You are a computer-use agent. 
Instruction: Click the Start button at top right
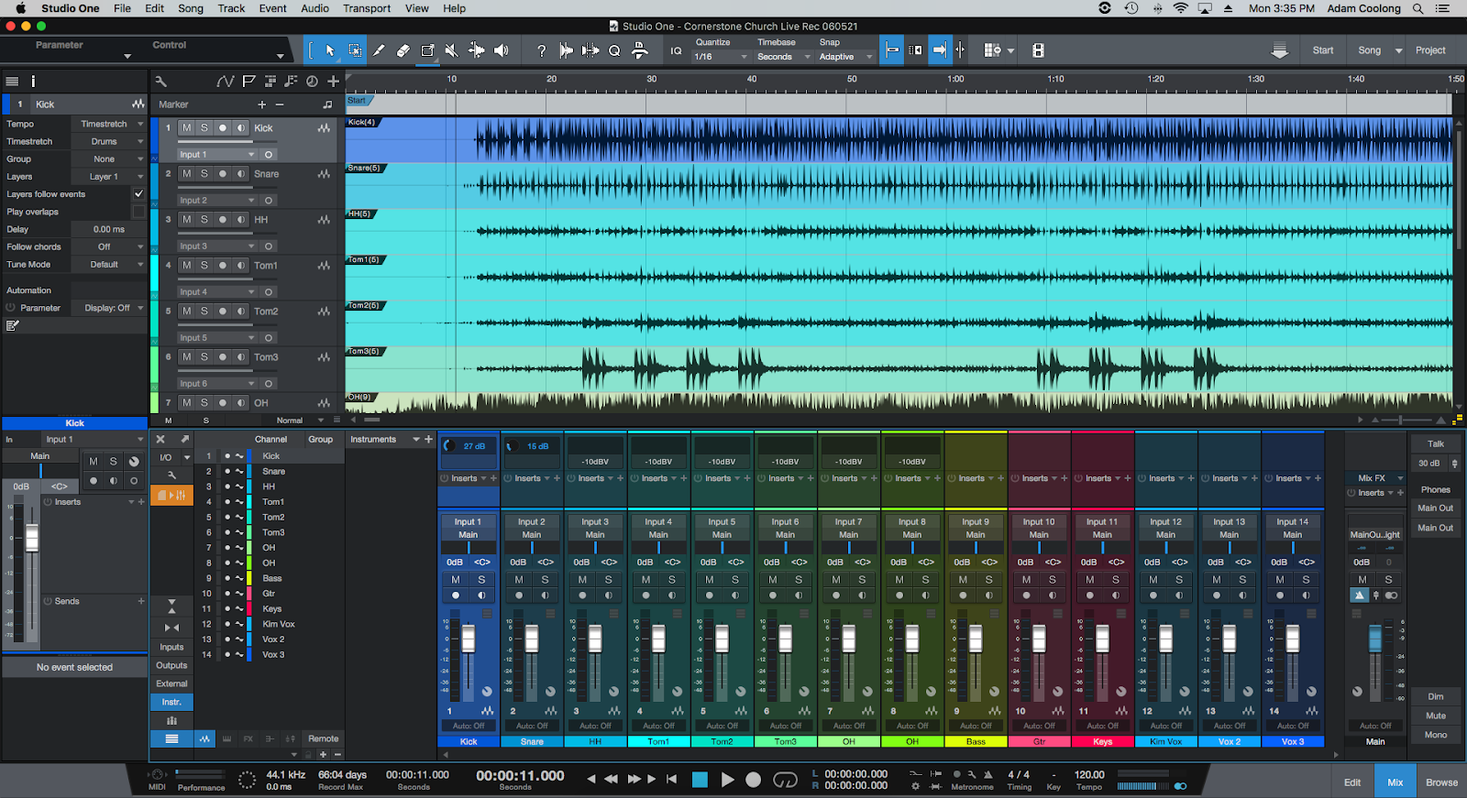(x=1323, y=50)
